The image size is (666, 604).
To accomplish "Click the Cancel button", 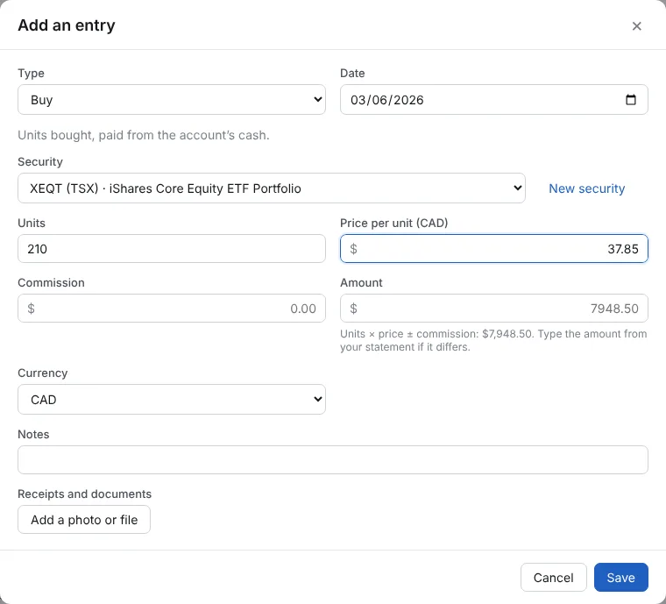I will [554, 577].
